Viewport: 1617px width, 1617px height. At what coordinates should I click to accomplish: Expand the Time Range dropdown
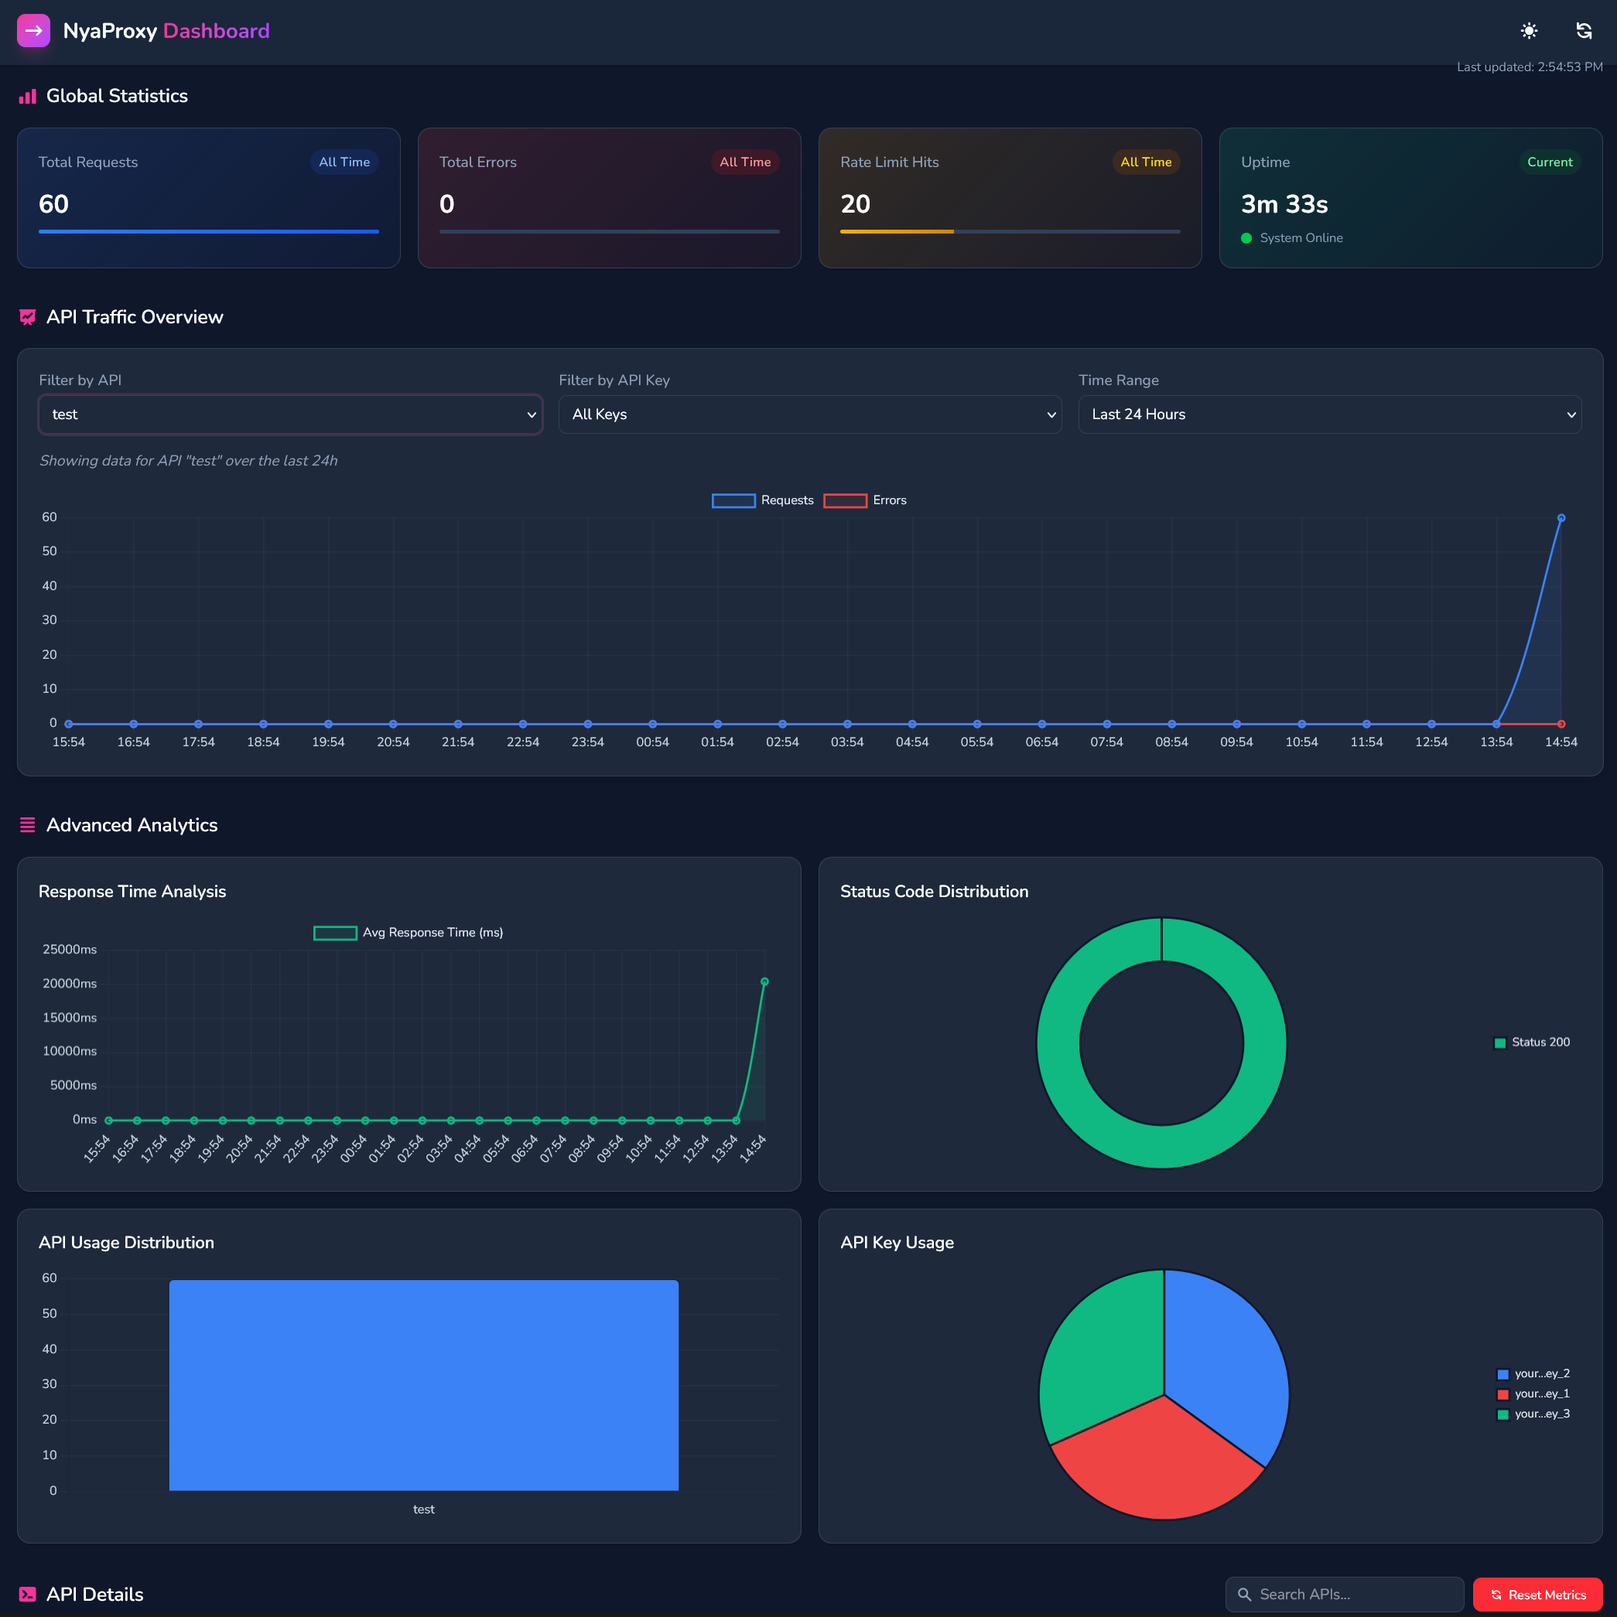(x=1329, y=414)
